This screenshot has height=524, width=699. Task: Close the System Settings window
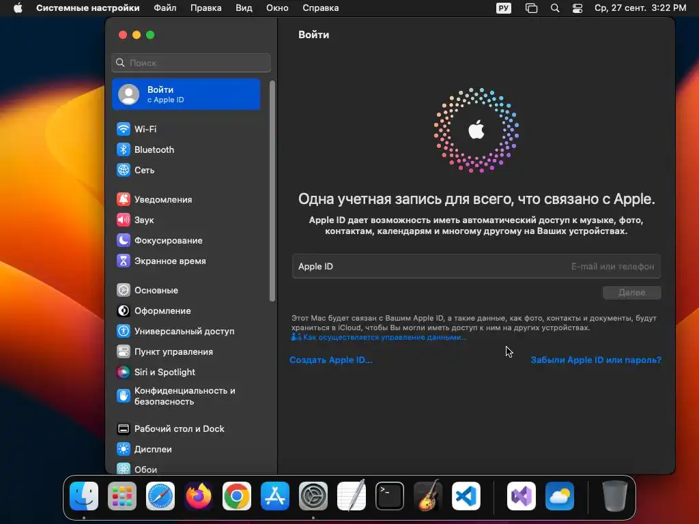coord(123,35)
